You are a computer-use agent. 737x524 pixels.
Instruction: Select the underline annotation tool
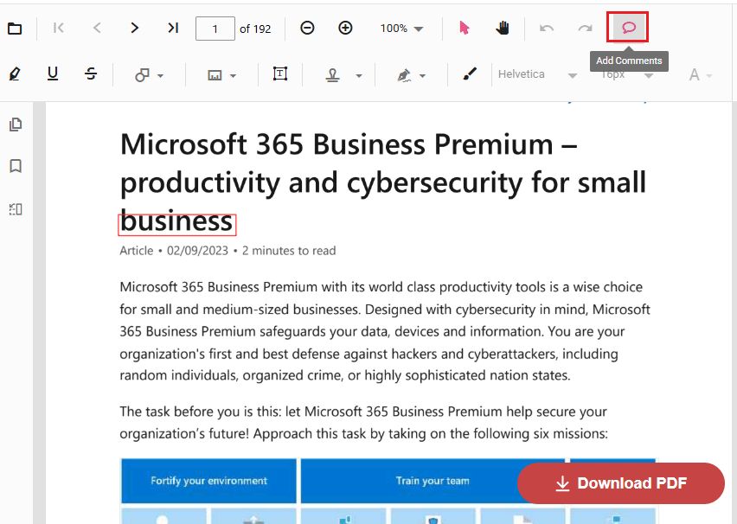(x=53, y=74)
